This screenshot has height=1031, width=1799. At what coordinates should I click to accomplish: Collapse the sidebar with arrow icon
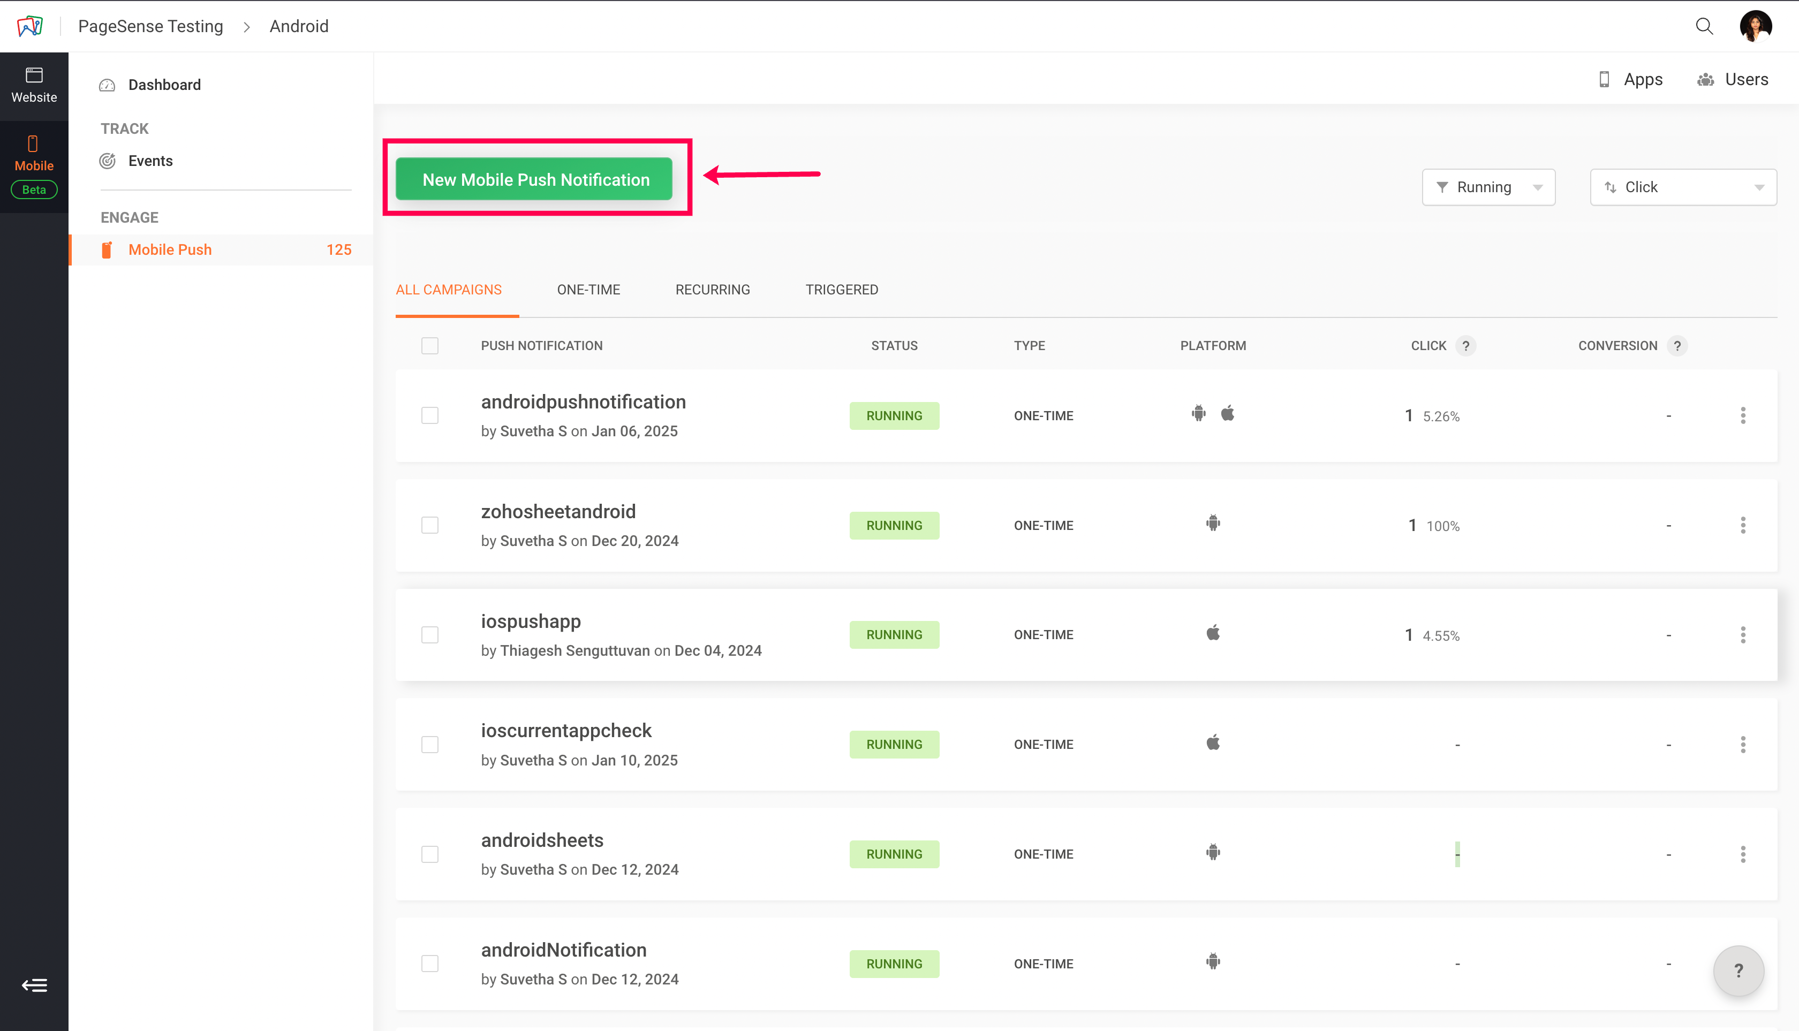34,985
